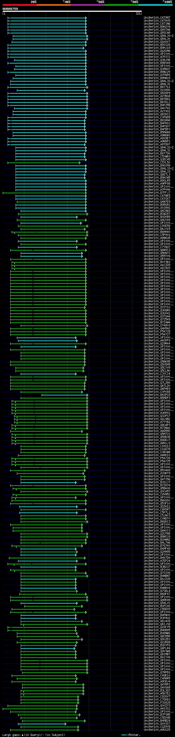The height and width of the screenshot is (737, 175).
Task: Open hit UniRef100_C6TH05
Action: [x=157, y=21]
